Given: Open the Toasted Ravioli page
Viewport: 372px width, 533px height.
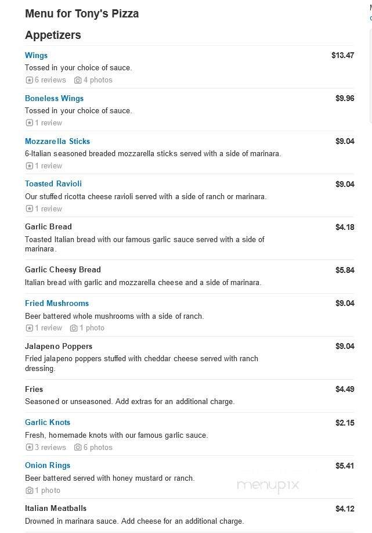Looking at the screenshot, I should coord(53,183).
